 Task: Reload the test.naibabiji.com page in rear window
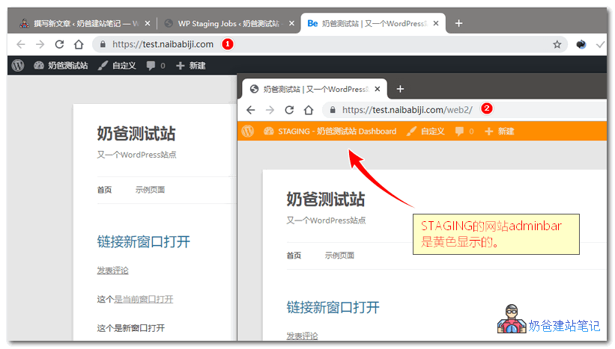(59, 45)
